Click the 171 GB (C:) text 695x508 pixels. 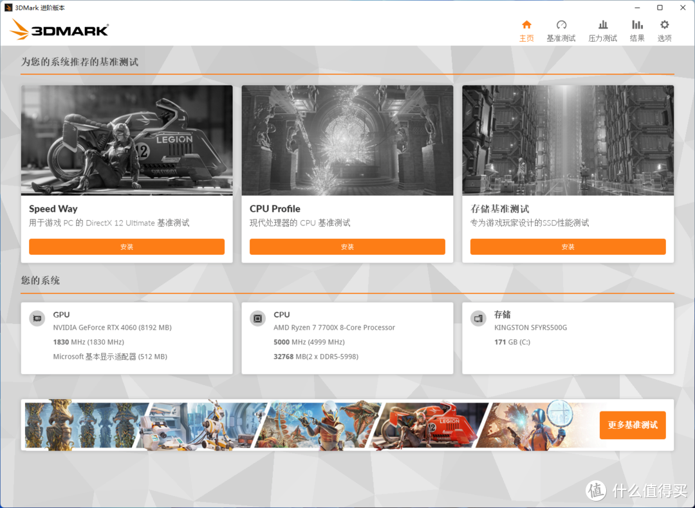click(x=512, y=342)
